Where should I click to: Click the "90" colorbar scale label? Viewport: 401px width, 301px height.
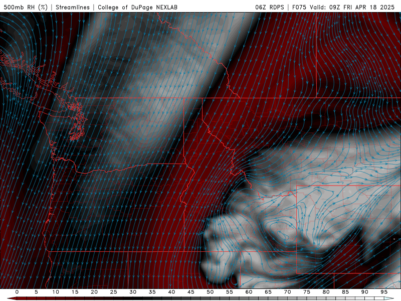pyautogui.click(x=365, y=292)
